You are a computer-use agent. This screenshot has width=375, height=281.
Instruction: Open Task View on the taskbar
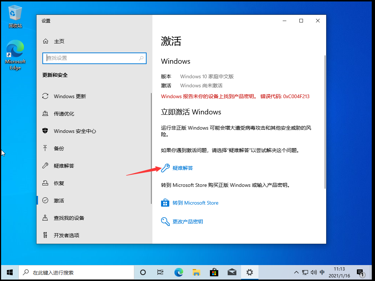point(160,272)
